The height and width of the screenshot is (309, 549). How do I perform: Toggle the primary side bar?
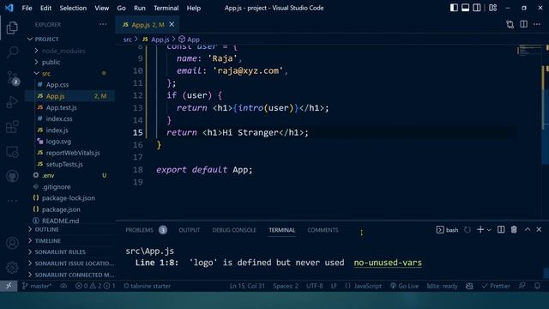454,8
